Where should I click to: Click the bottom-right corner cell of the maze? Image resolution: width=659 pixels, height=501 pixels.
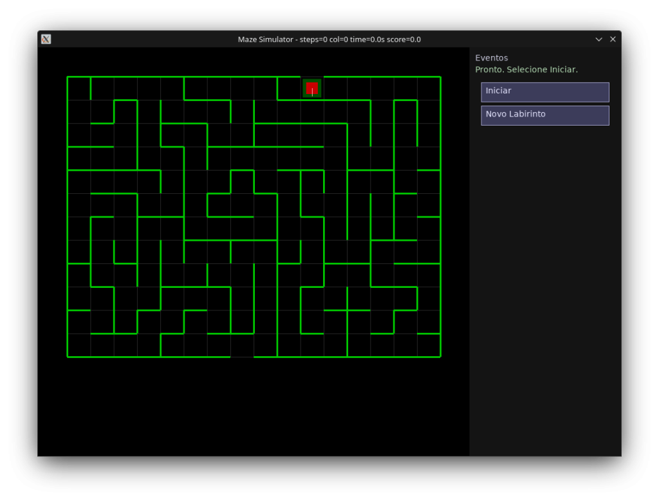429,345
